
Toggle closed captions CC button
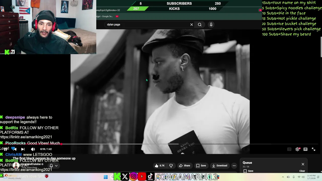click(289, 149)
